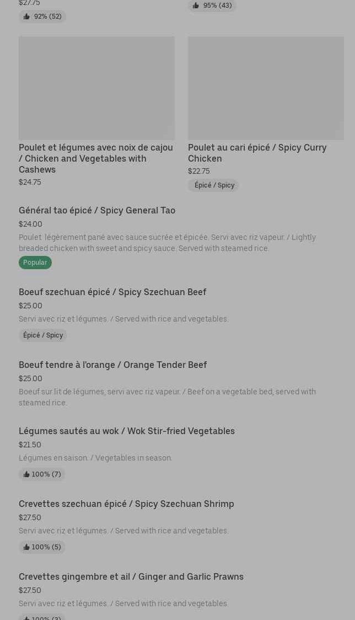Click the green Popular badge

[x=35, y=263]
